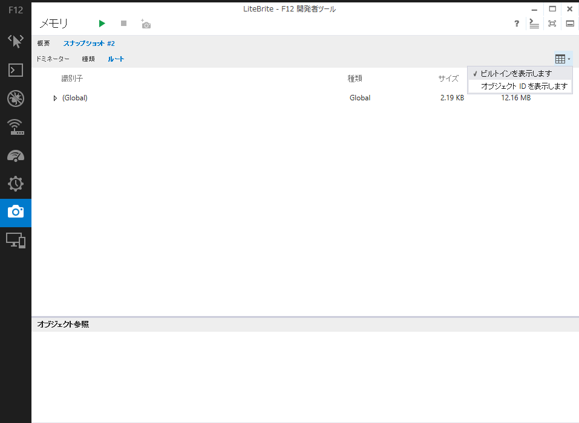Open the スナップショット #2 link
Image resolution: width=579 pixels, height=423 pixels.
tap(91, 44)
